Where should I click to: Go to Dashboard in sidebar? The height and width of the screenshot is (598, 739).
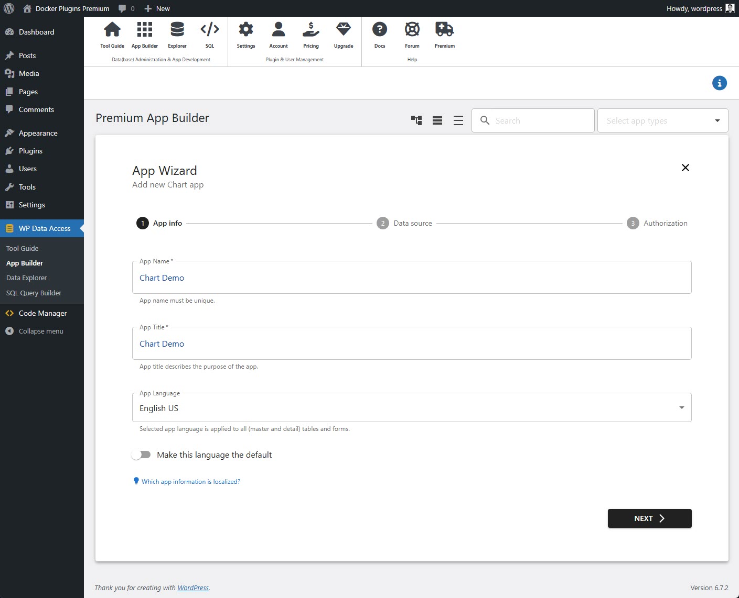[42, 32]
